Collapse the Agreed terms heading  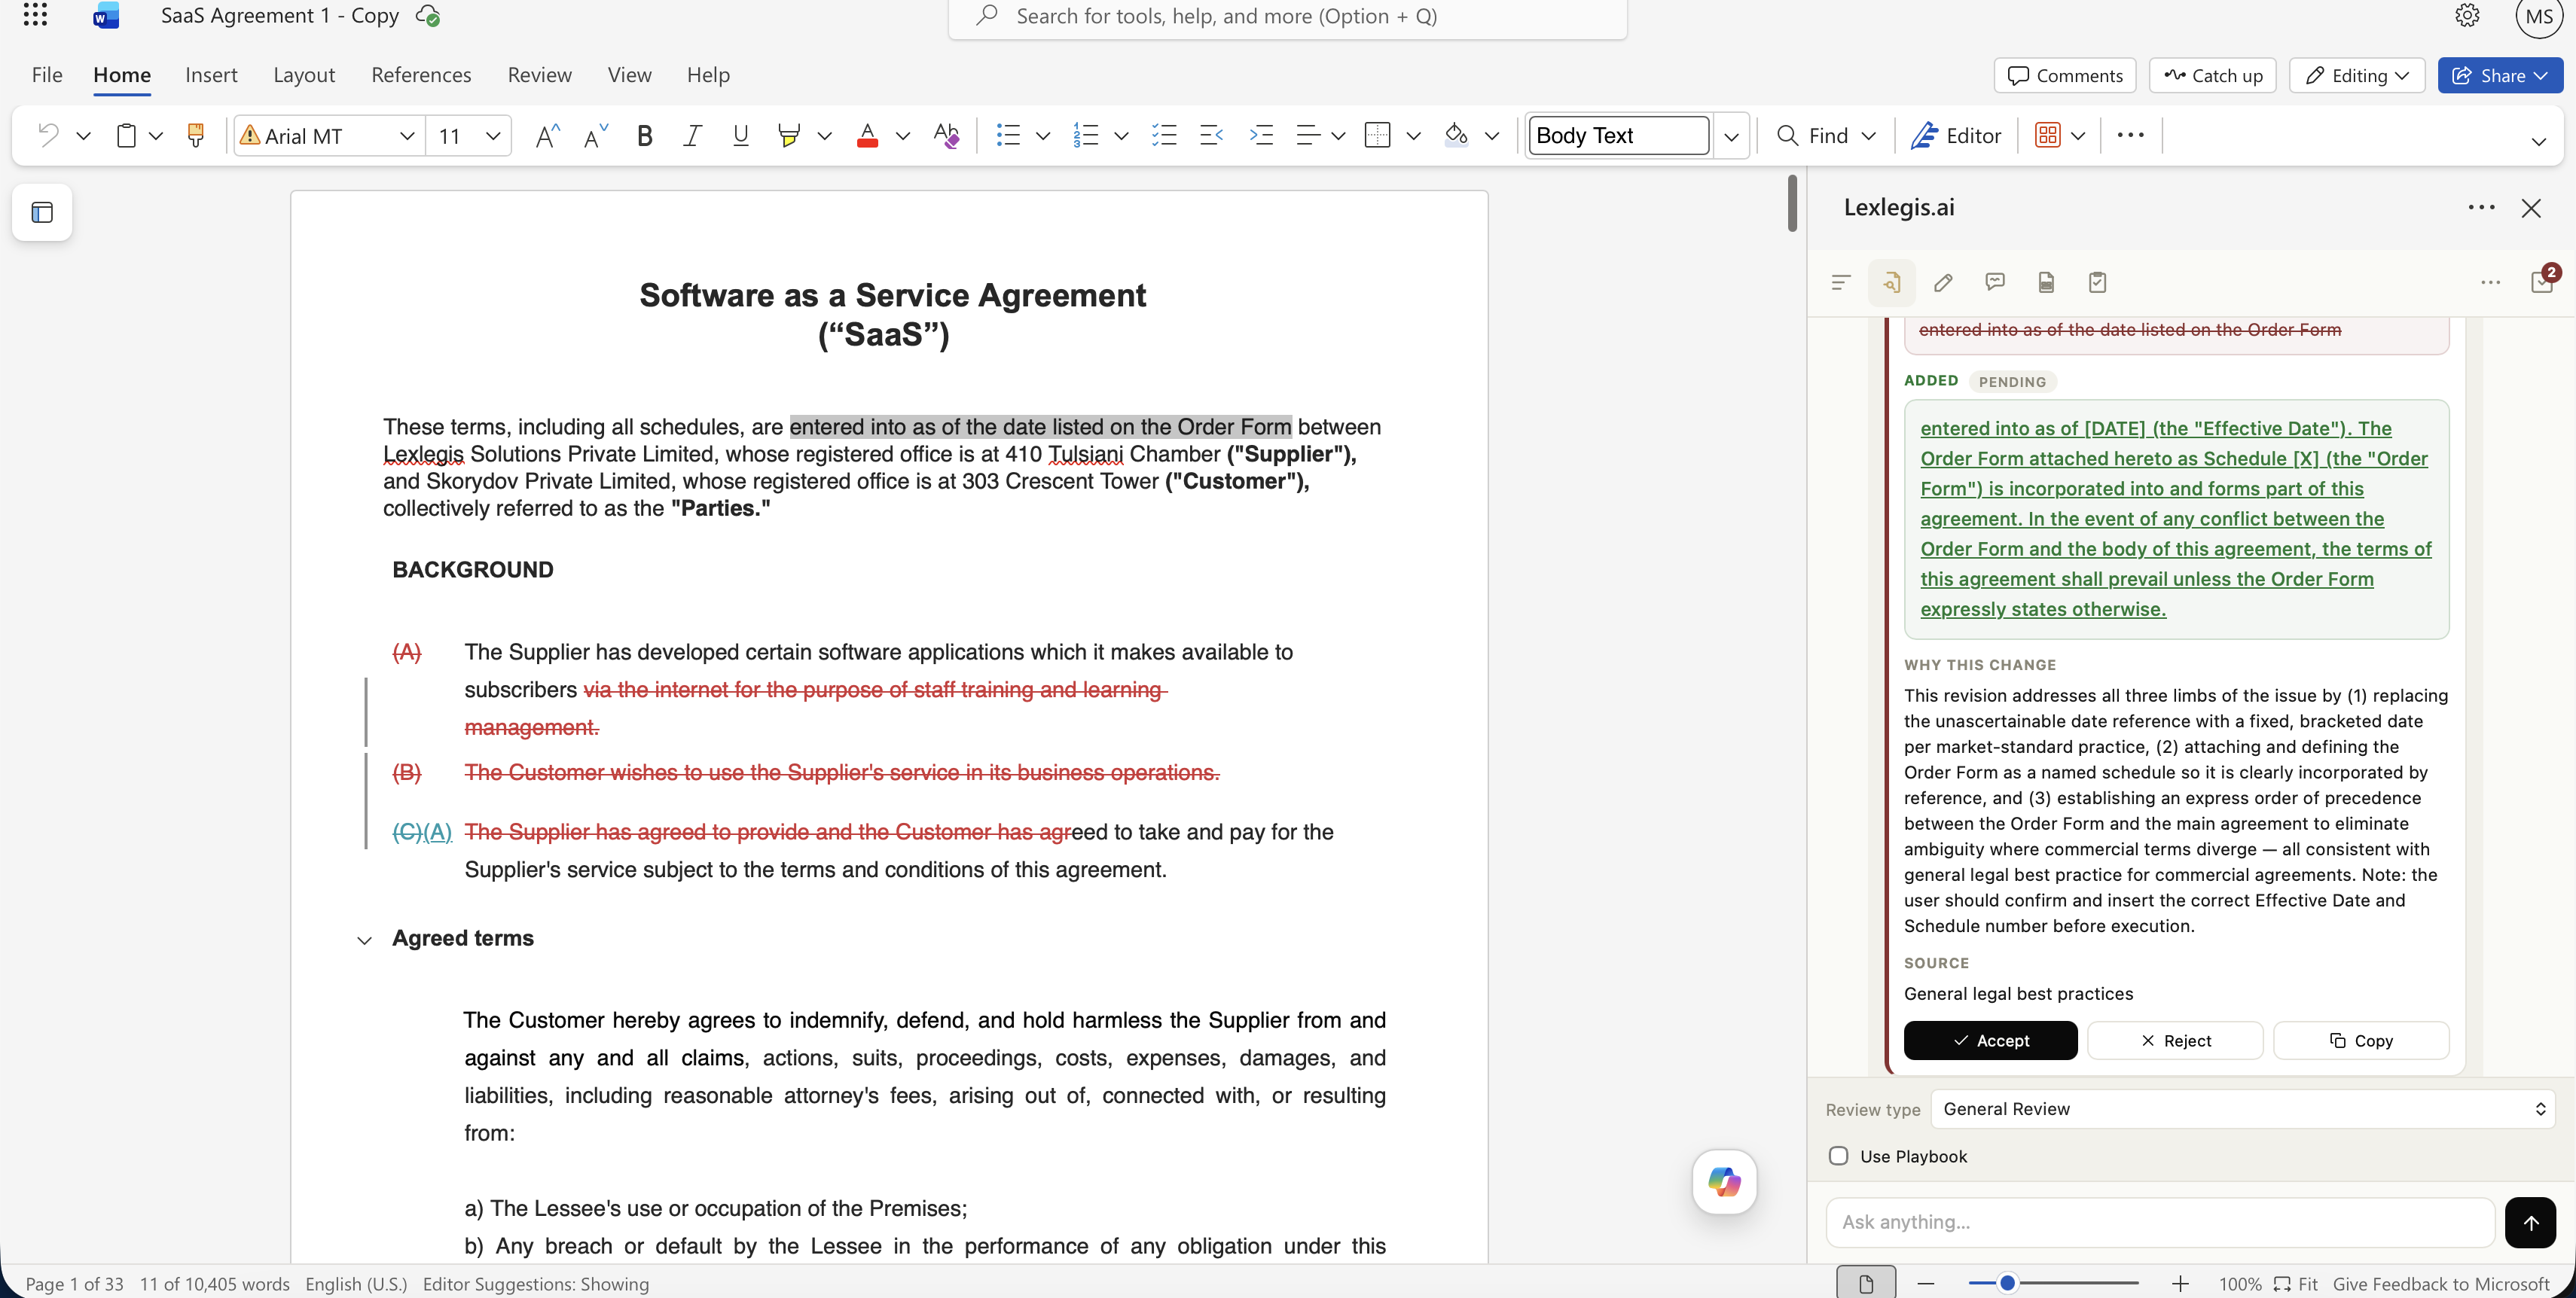pyautogui.click(x=365, y=940)
